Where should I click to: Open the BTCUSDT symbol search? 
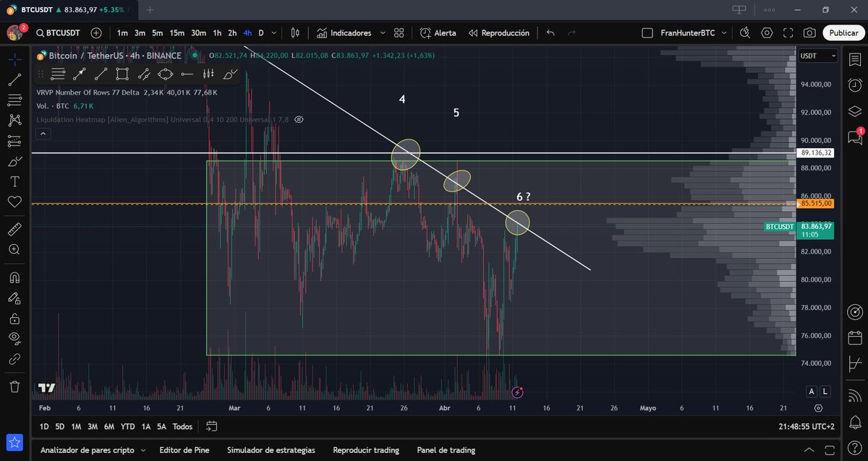pyautogui.click(x=58, y=33)
